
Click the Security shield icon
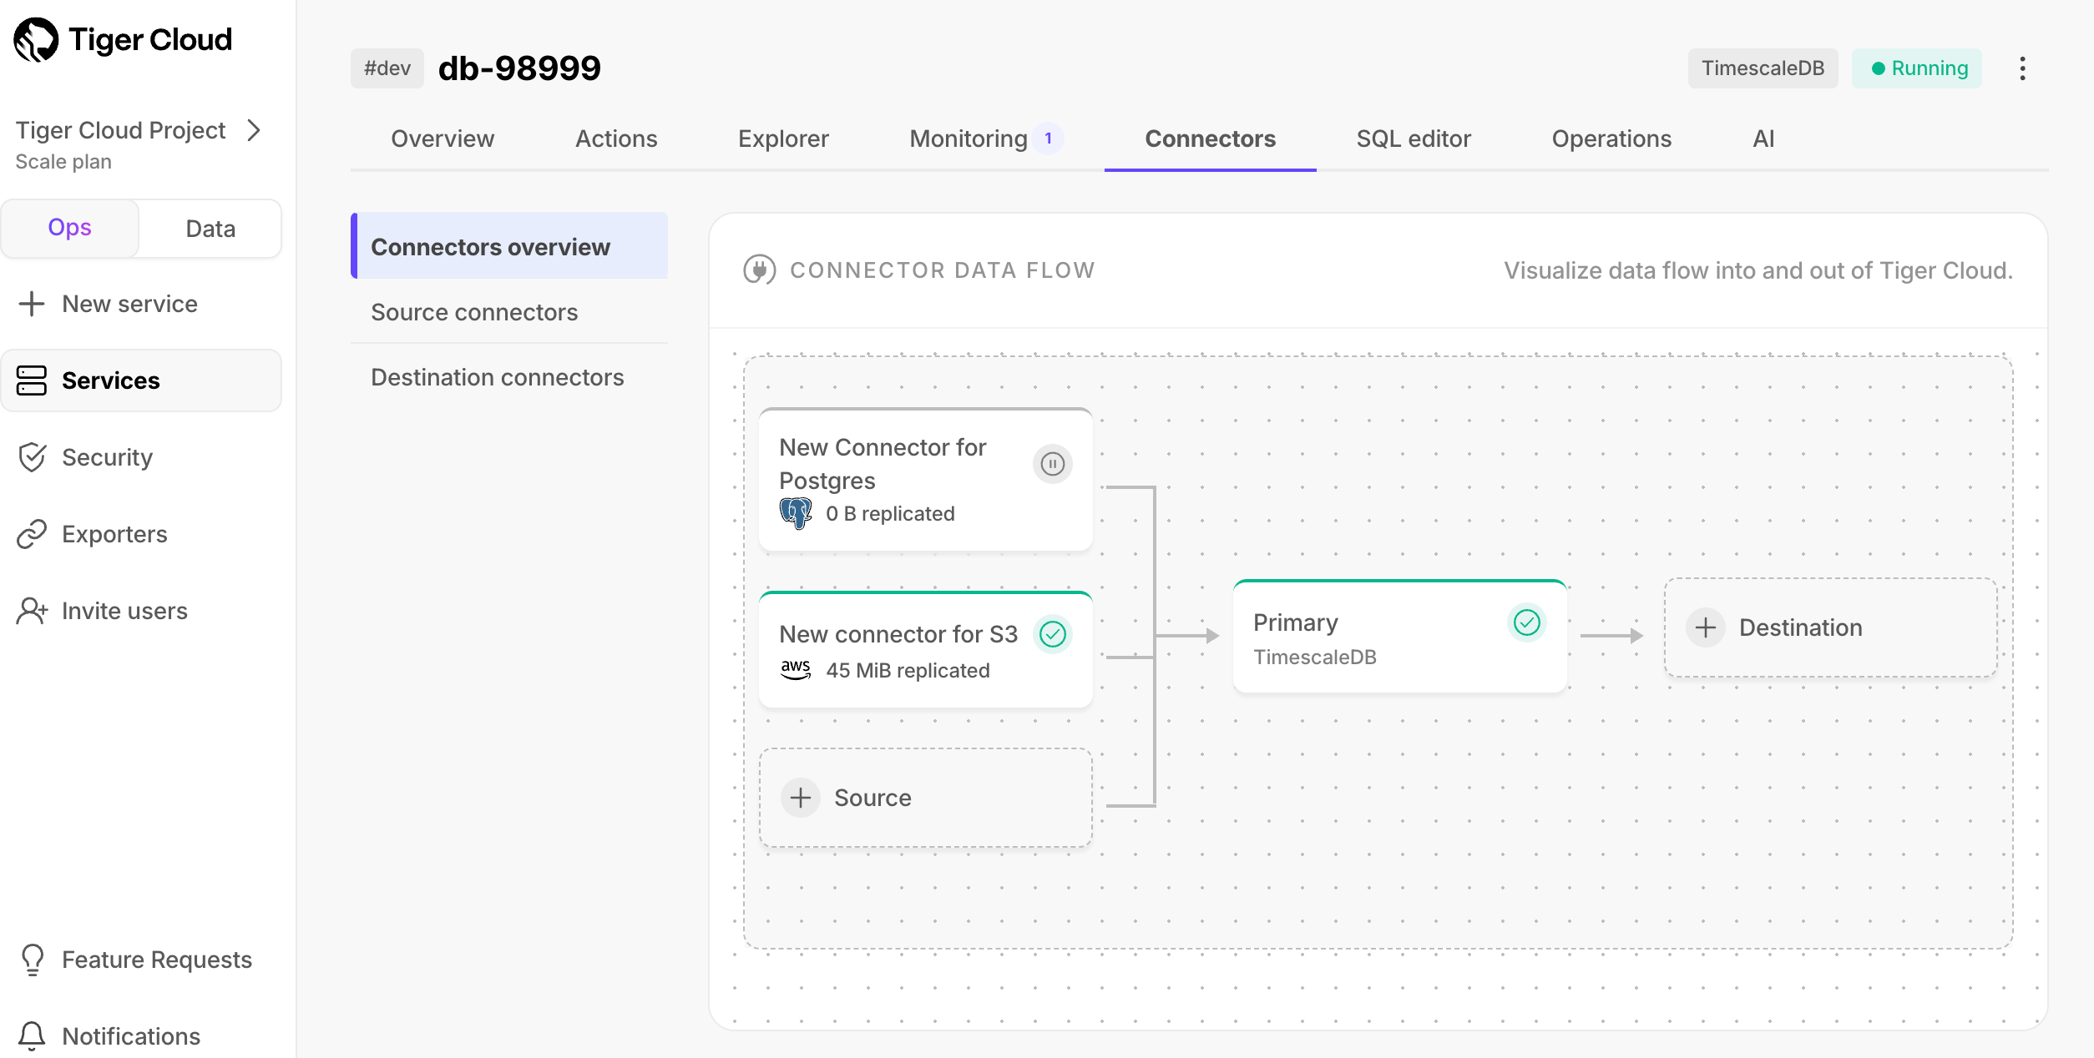point(32,457)
